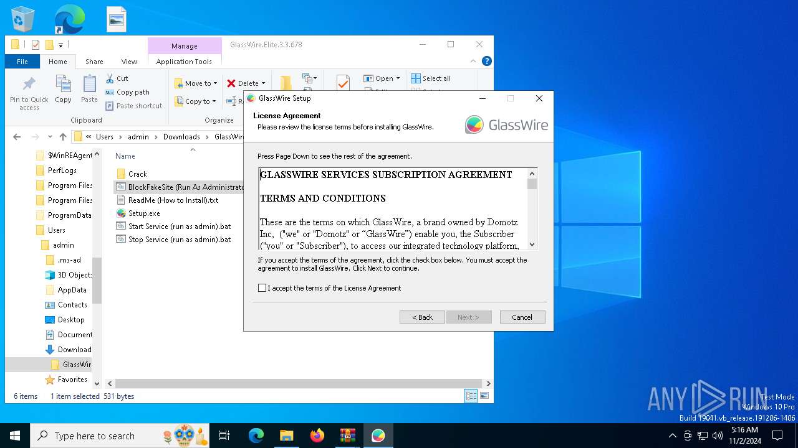The height and width of the screenshot is (448, 798).
Task: Select Contacts in navigation tree
Action: coord(72,305)
